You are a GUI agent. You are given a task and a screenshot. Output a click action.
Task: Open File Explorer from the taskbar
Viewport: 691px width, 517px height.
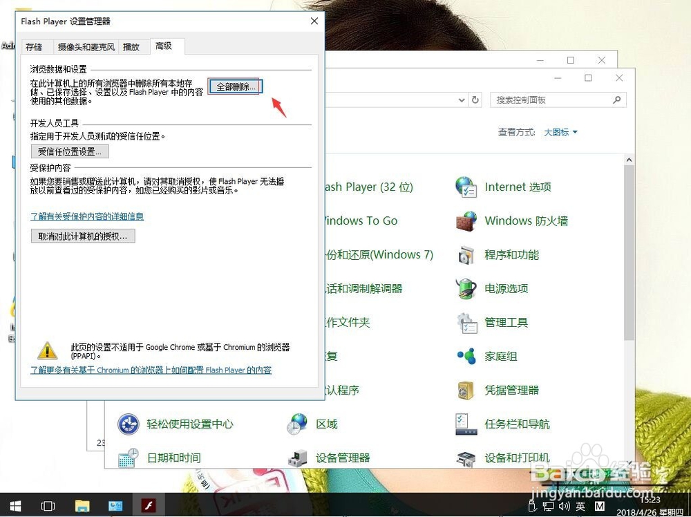(82, 505)
